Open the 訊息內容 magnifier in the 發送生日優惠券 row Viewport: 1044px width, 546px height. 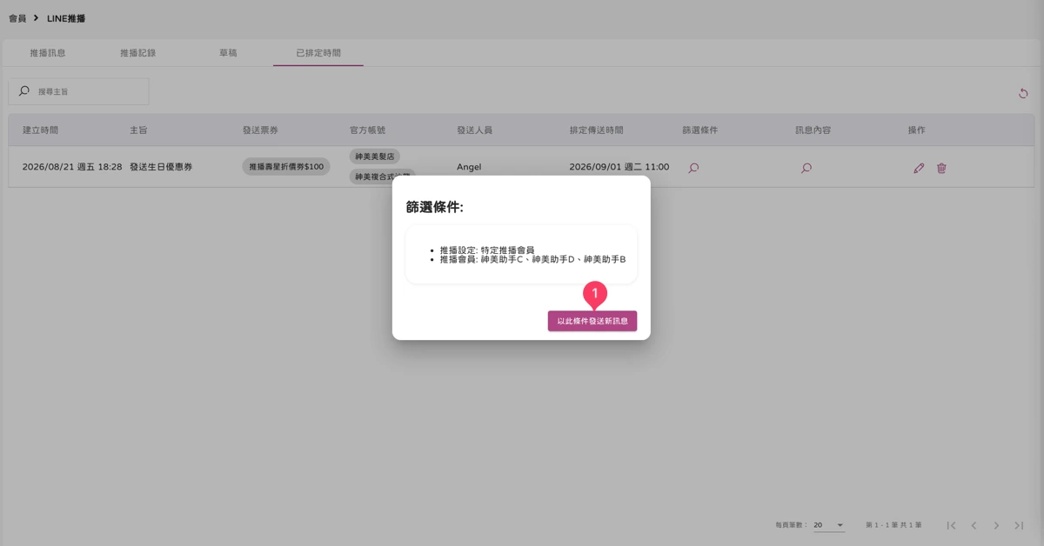(806, 168)
